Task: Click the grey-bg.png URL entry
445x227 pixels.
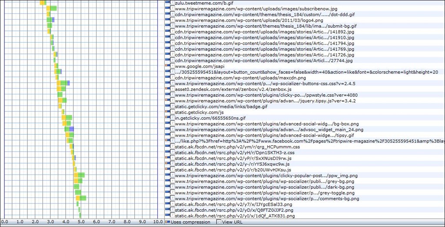Action: 265,181
